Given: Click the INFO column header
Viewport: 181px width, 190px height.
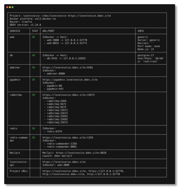Looking at the screenshot, I should pos(141,31).
